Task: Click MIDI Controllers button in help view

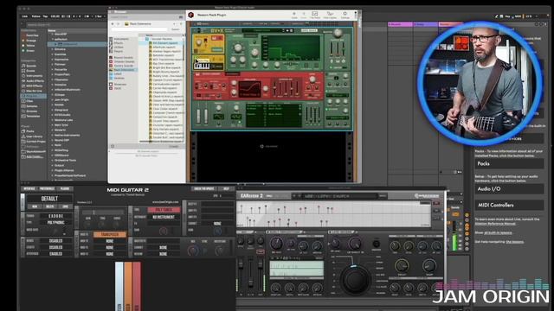Action: 509,205
